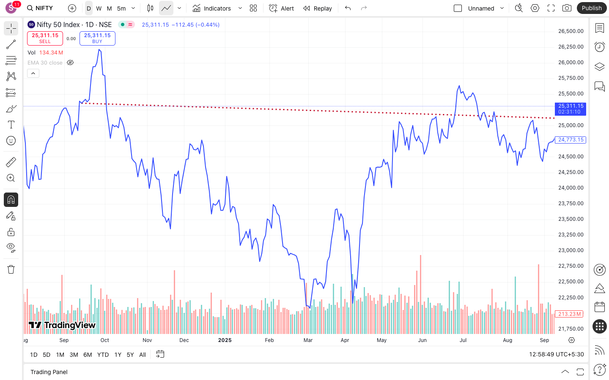Click the Publish button
This screenshot has height=380, width=609.
coord(591,8)
